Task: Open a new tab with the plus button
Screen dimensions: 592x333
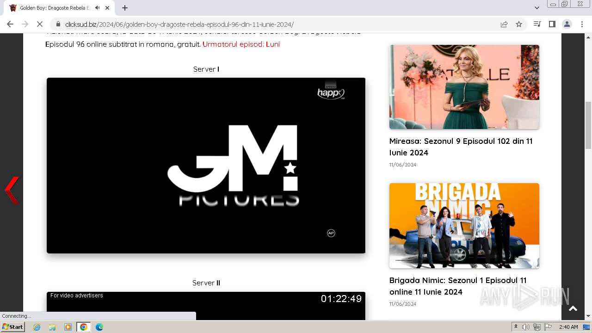Action: click(125, 8)
